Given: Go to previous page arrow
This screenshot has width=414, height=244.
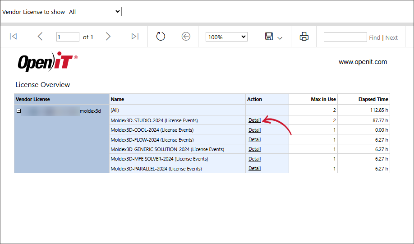Looking at the screenshot, I should [x=40, y=36].
